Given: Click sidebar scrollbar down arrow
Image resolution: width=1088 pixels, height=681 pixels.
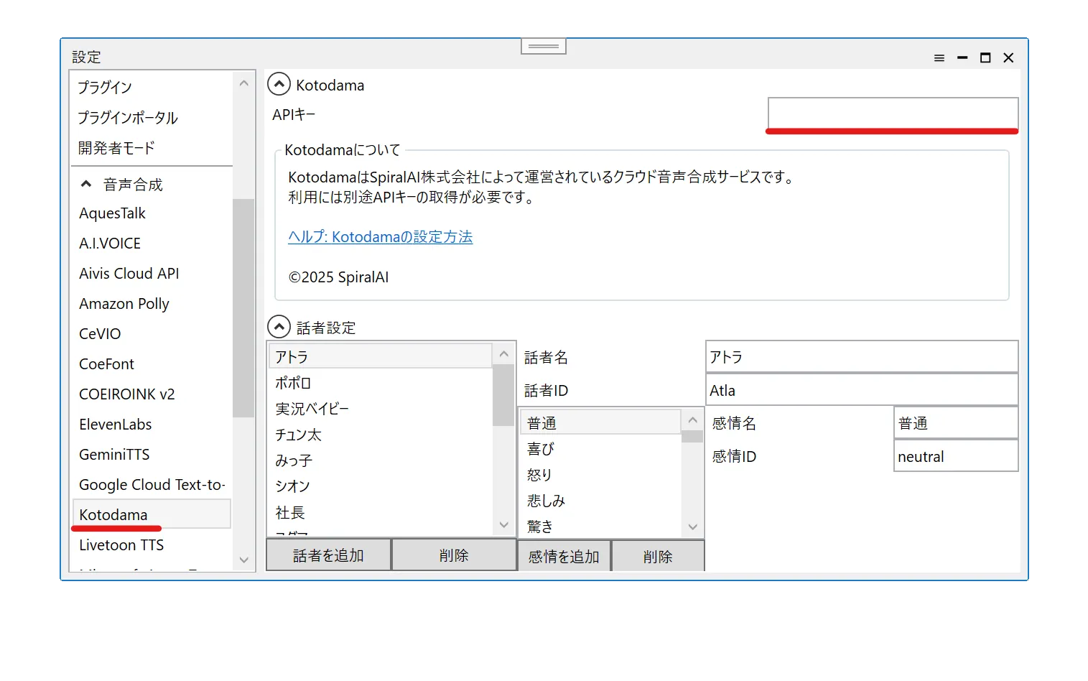Looking at the screenshot, I should pyautogui.click(x=244, y=560).
